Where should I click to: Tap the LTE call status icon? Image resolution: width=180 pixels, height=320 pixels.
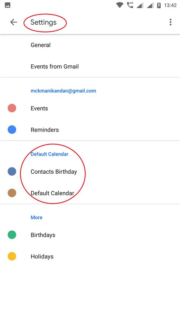(130, 5)
